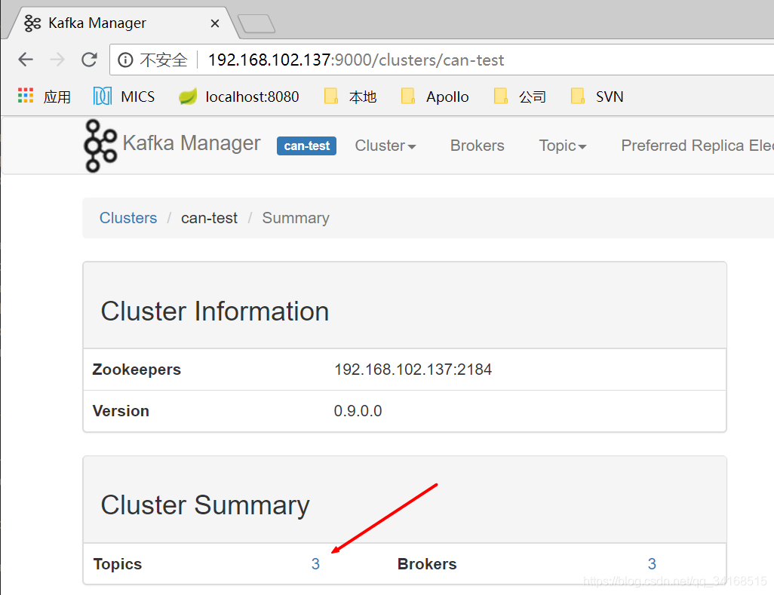Click the browser back arrow
Image resolution: width=774 pixels, height=595 pixels.
(26, 60)
